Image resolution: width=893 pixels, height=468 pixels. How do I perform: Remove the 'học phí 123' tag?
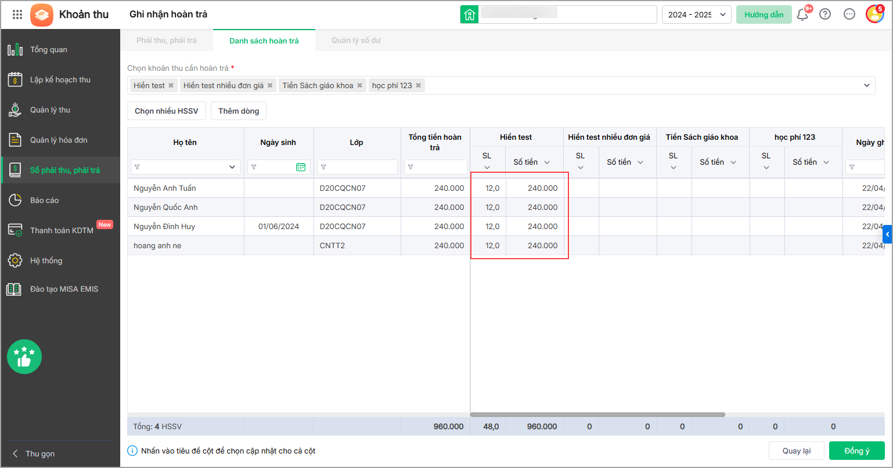coord(418,85)
